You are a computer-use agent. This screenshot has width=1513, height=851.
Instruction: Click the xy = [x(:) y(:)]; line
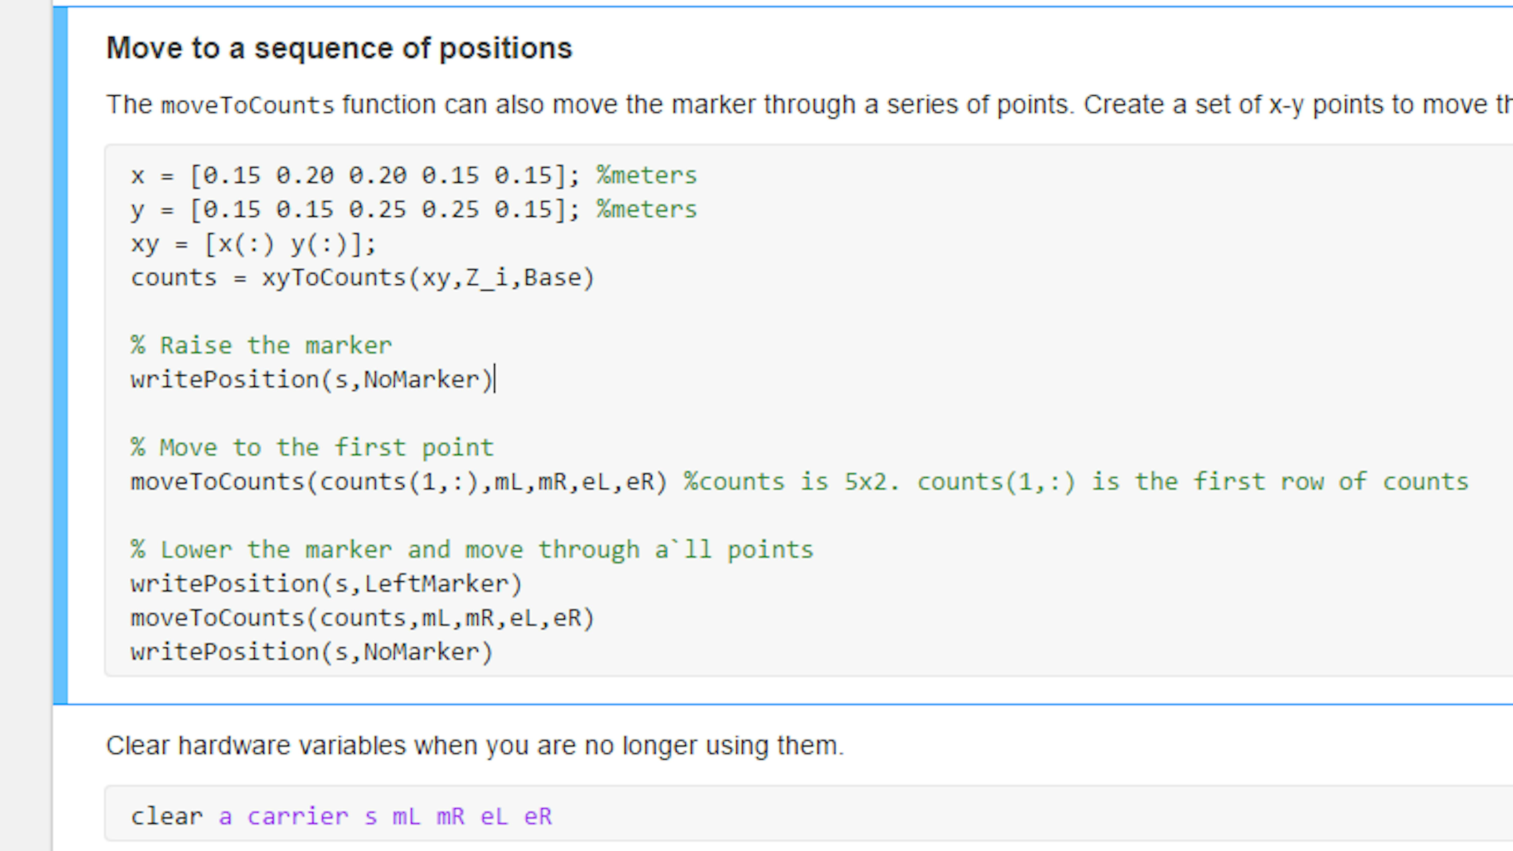[253, 244]
